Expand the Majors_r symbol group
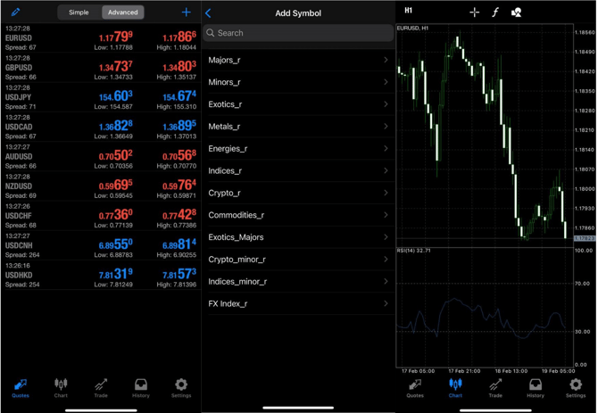 pos(298,60)
